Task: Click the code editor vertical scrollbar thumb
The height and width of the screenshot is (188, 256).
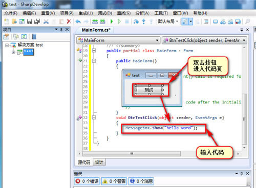Action: point(244,119)
